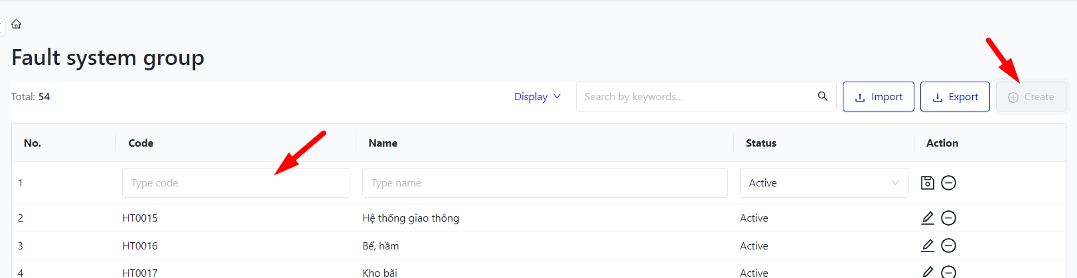Click the search magnifier icon

tap(822, 96)
